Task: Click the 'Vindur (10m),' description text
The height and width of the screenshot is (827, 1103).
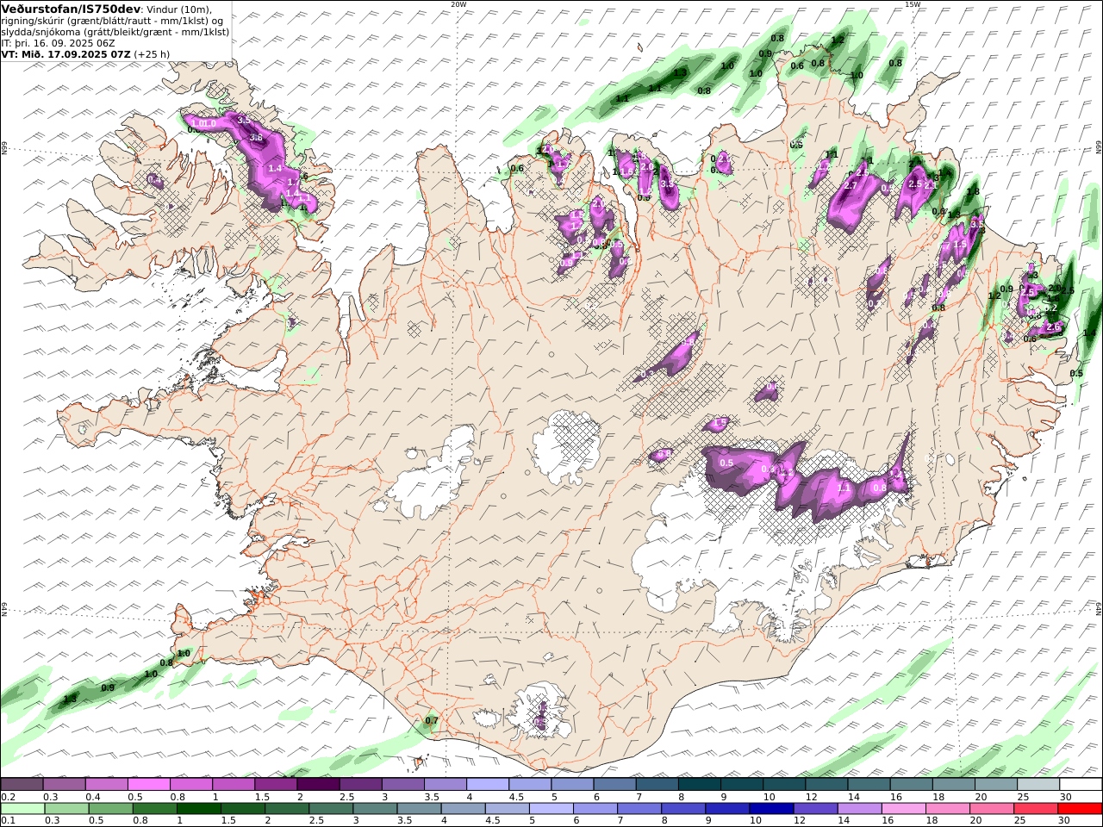Action: click(x=179, y=9)
